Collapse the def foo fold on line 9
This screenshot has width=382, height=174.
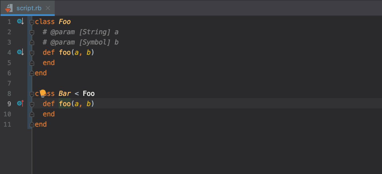32,104
